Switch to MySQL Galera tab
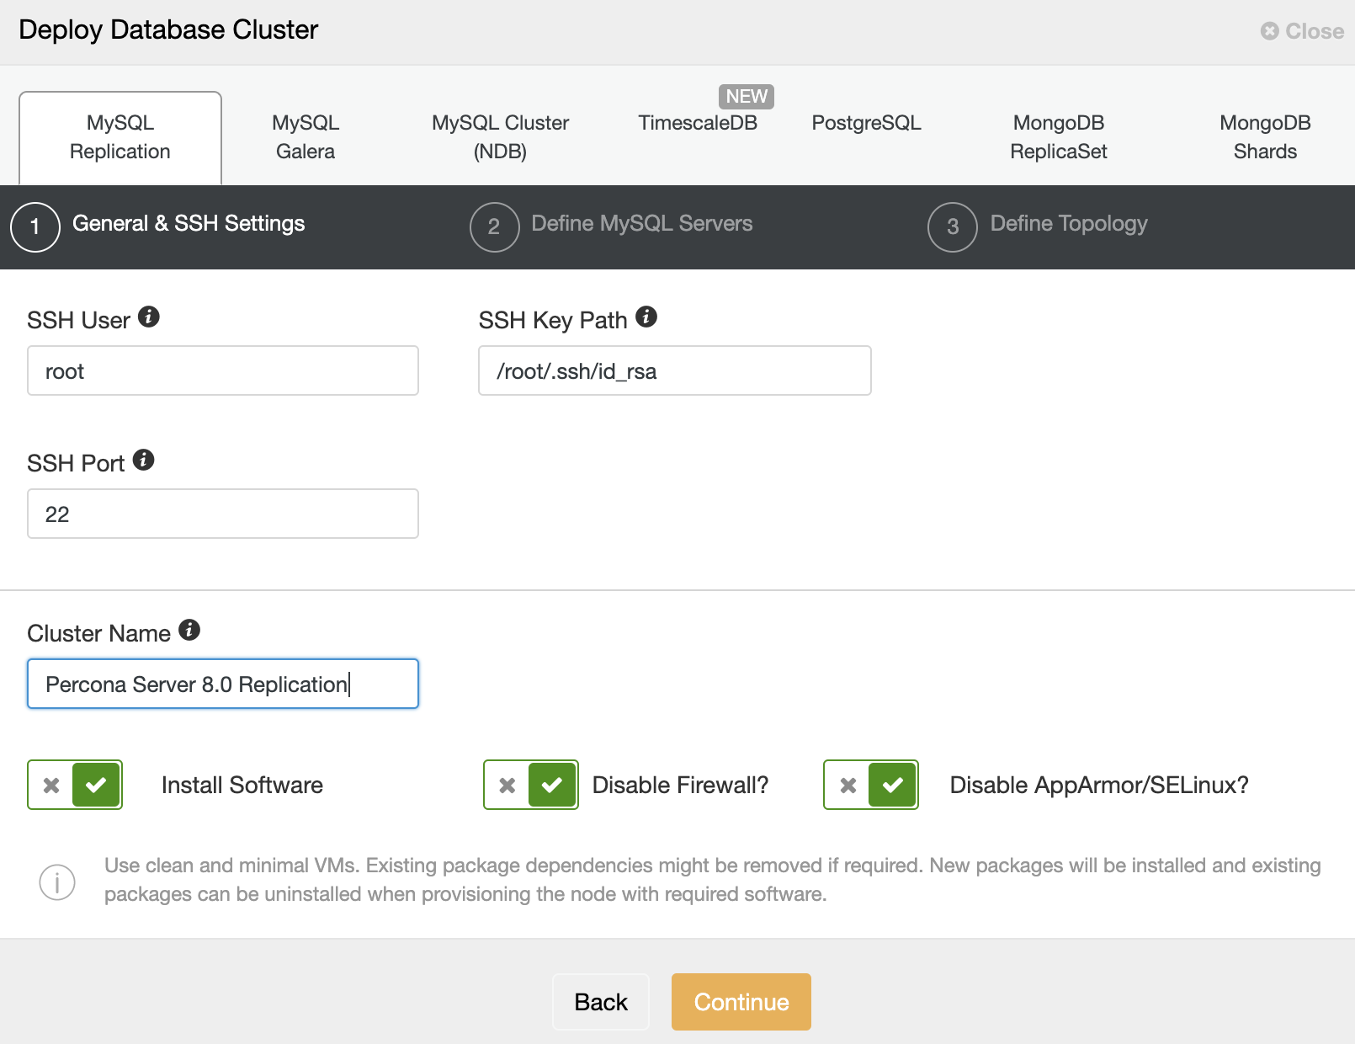The image size is (1355, 1044). pyautogui.click(x=306, y=137)
